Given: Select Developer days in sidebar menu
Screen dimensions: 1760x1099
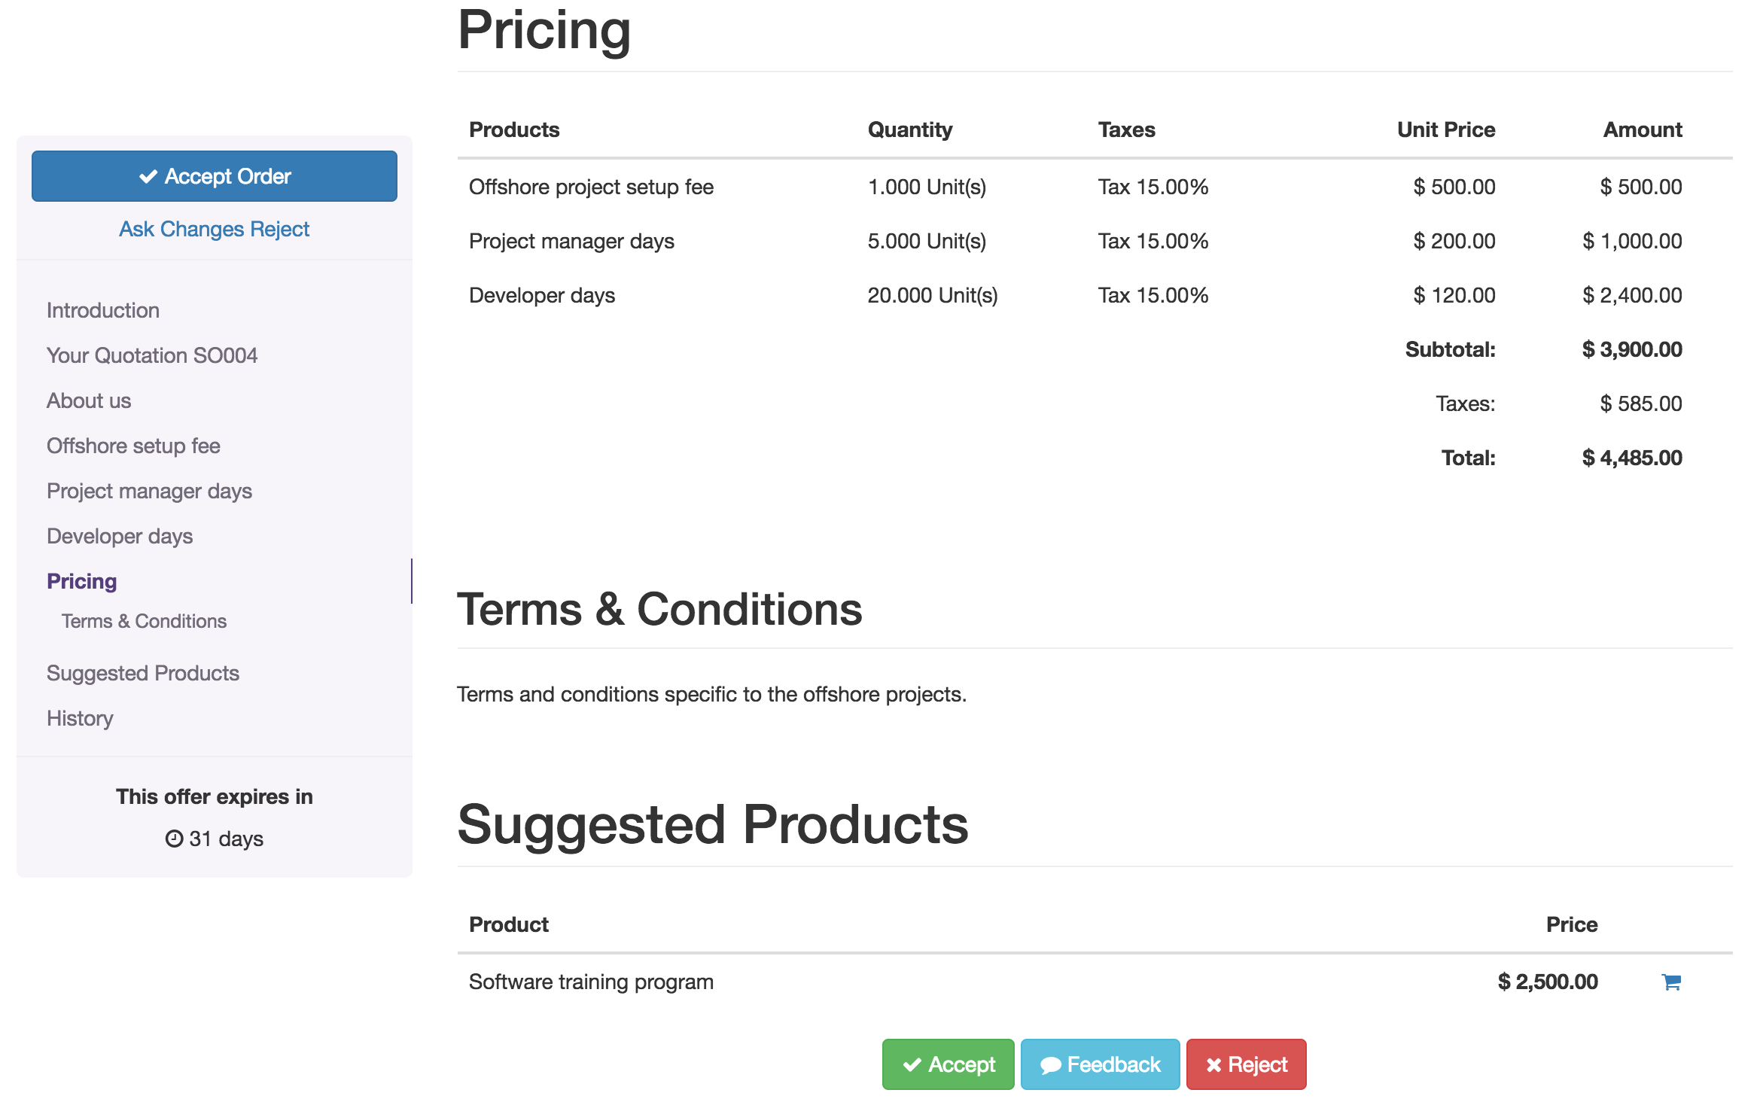Looking at the screenshot, I should (120, 536).
